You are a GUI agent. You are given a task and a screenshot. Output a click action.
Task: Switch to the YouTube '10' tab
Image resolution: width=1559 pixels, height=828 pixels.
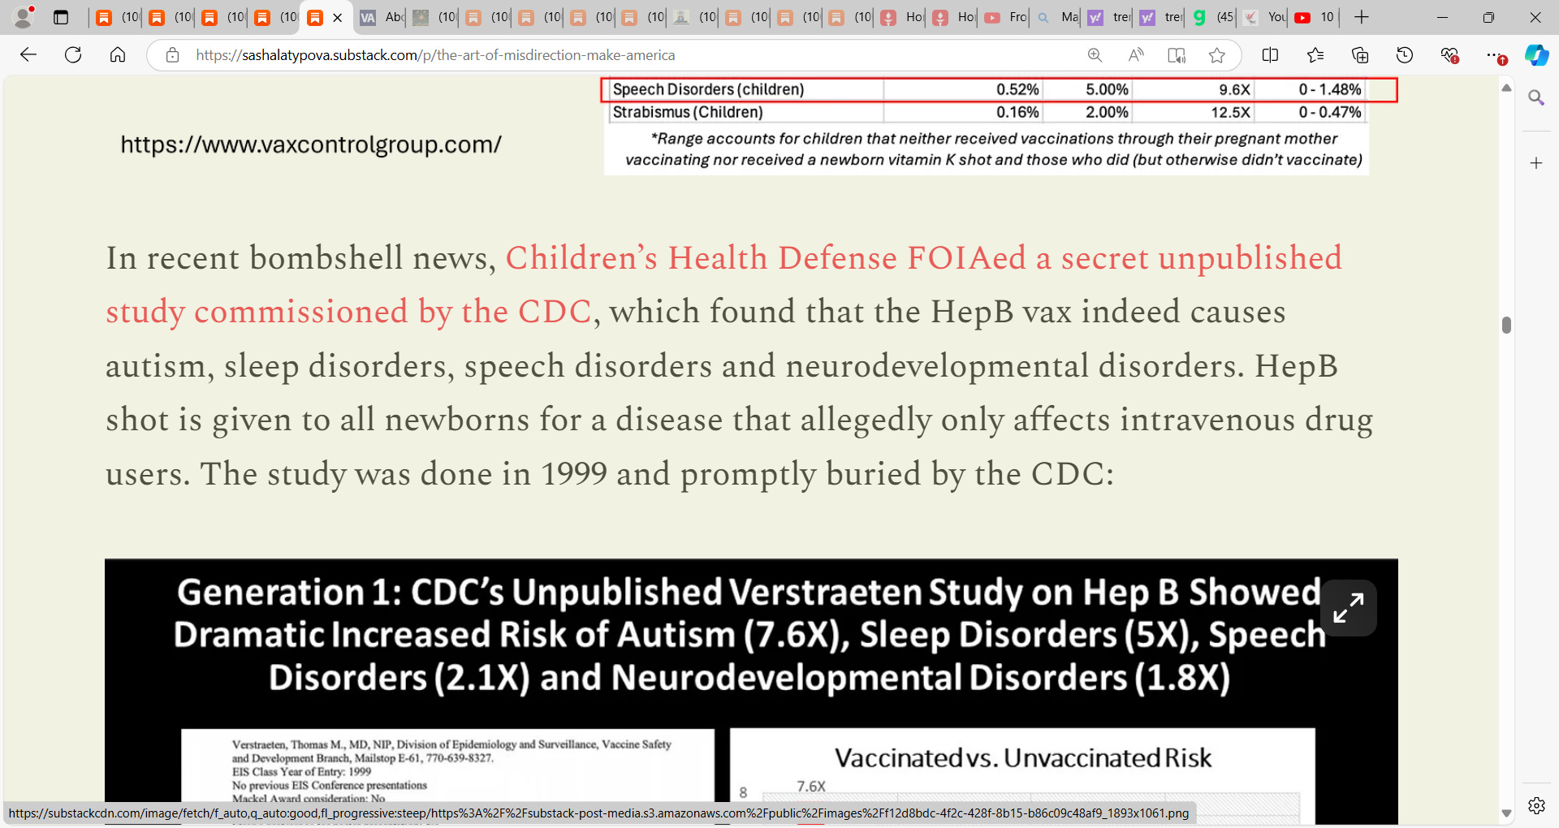click(1317, 17)
